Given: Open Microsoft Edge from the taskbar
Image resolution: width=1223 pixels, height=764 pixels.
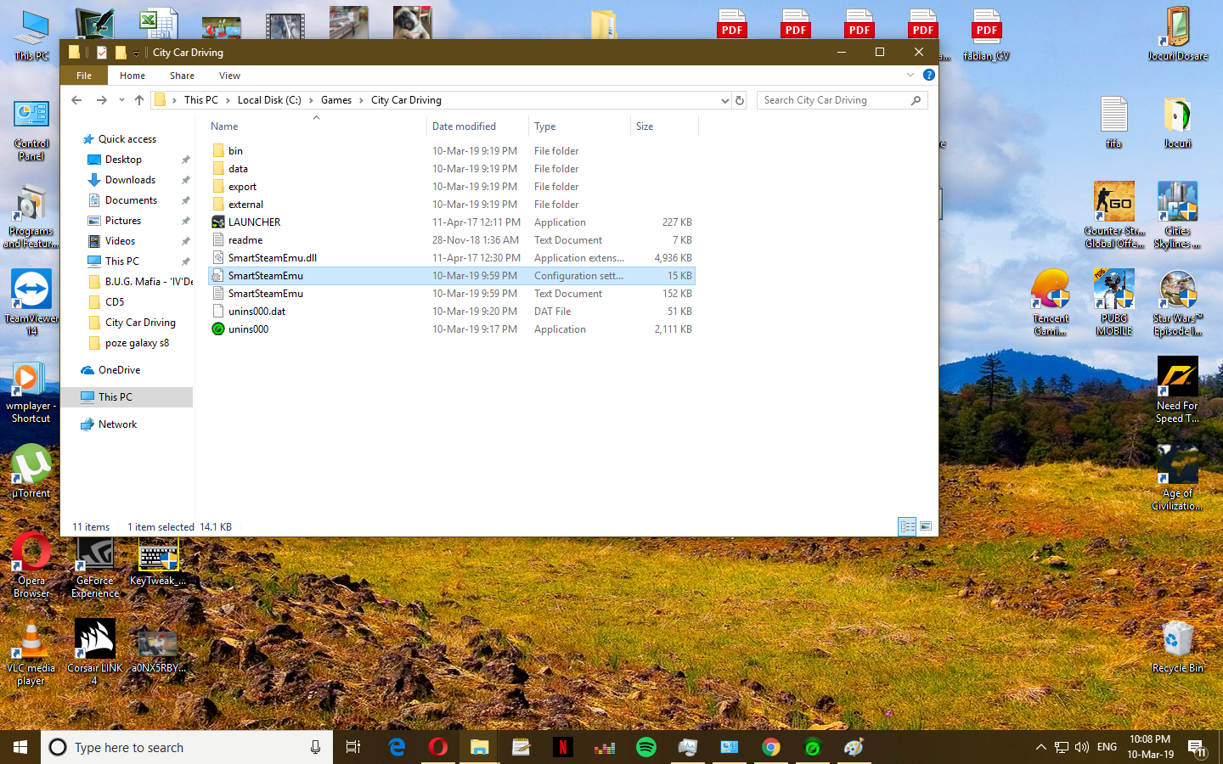Looking at the screenshot, I should 397,747.
